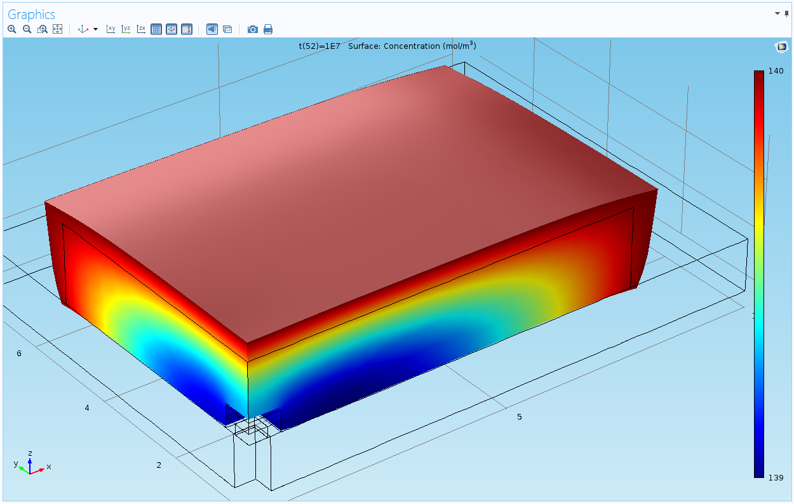Set the view to yz plane
The height and width of the screenshot is (504, 794).
(x=126, y=29)
